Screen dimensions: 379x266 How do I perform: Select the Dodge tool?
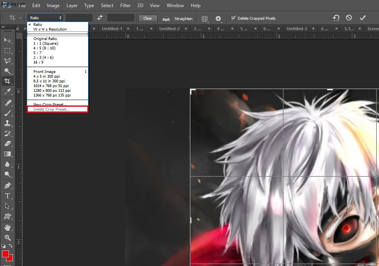coord(7,174)
